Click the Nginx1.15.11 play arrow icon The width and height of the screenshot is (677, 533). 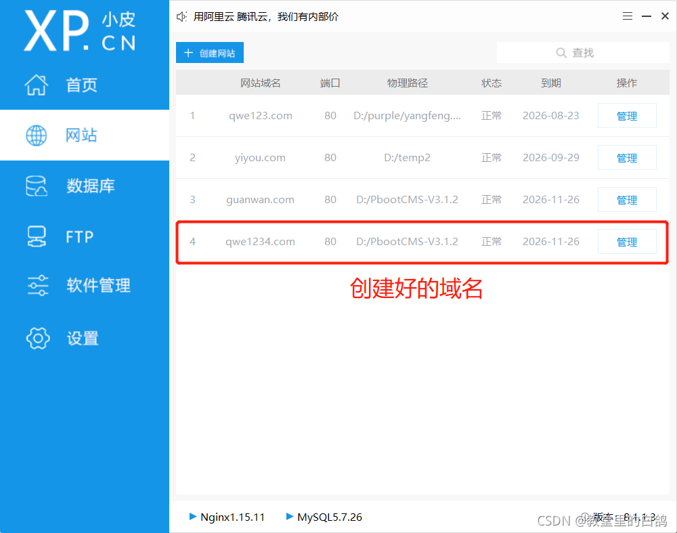(x=193, y=516)
